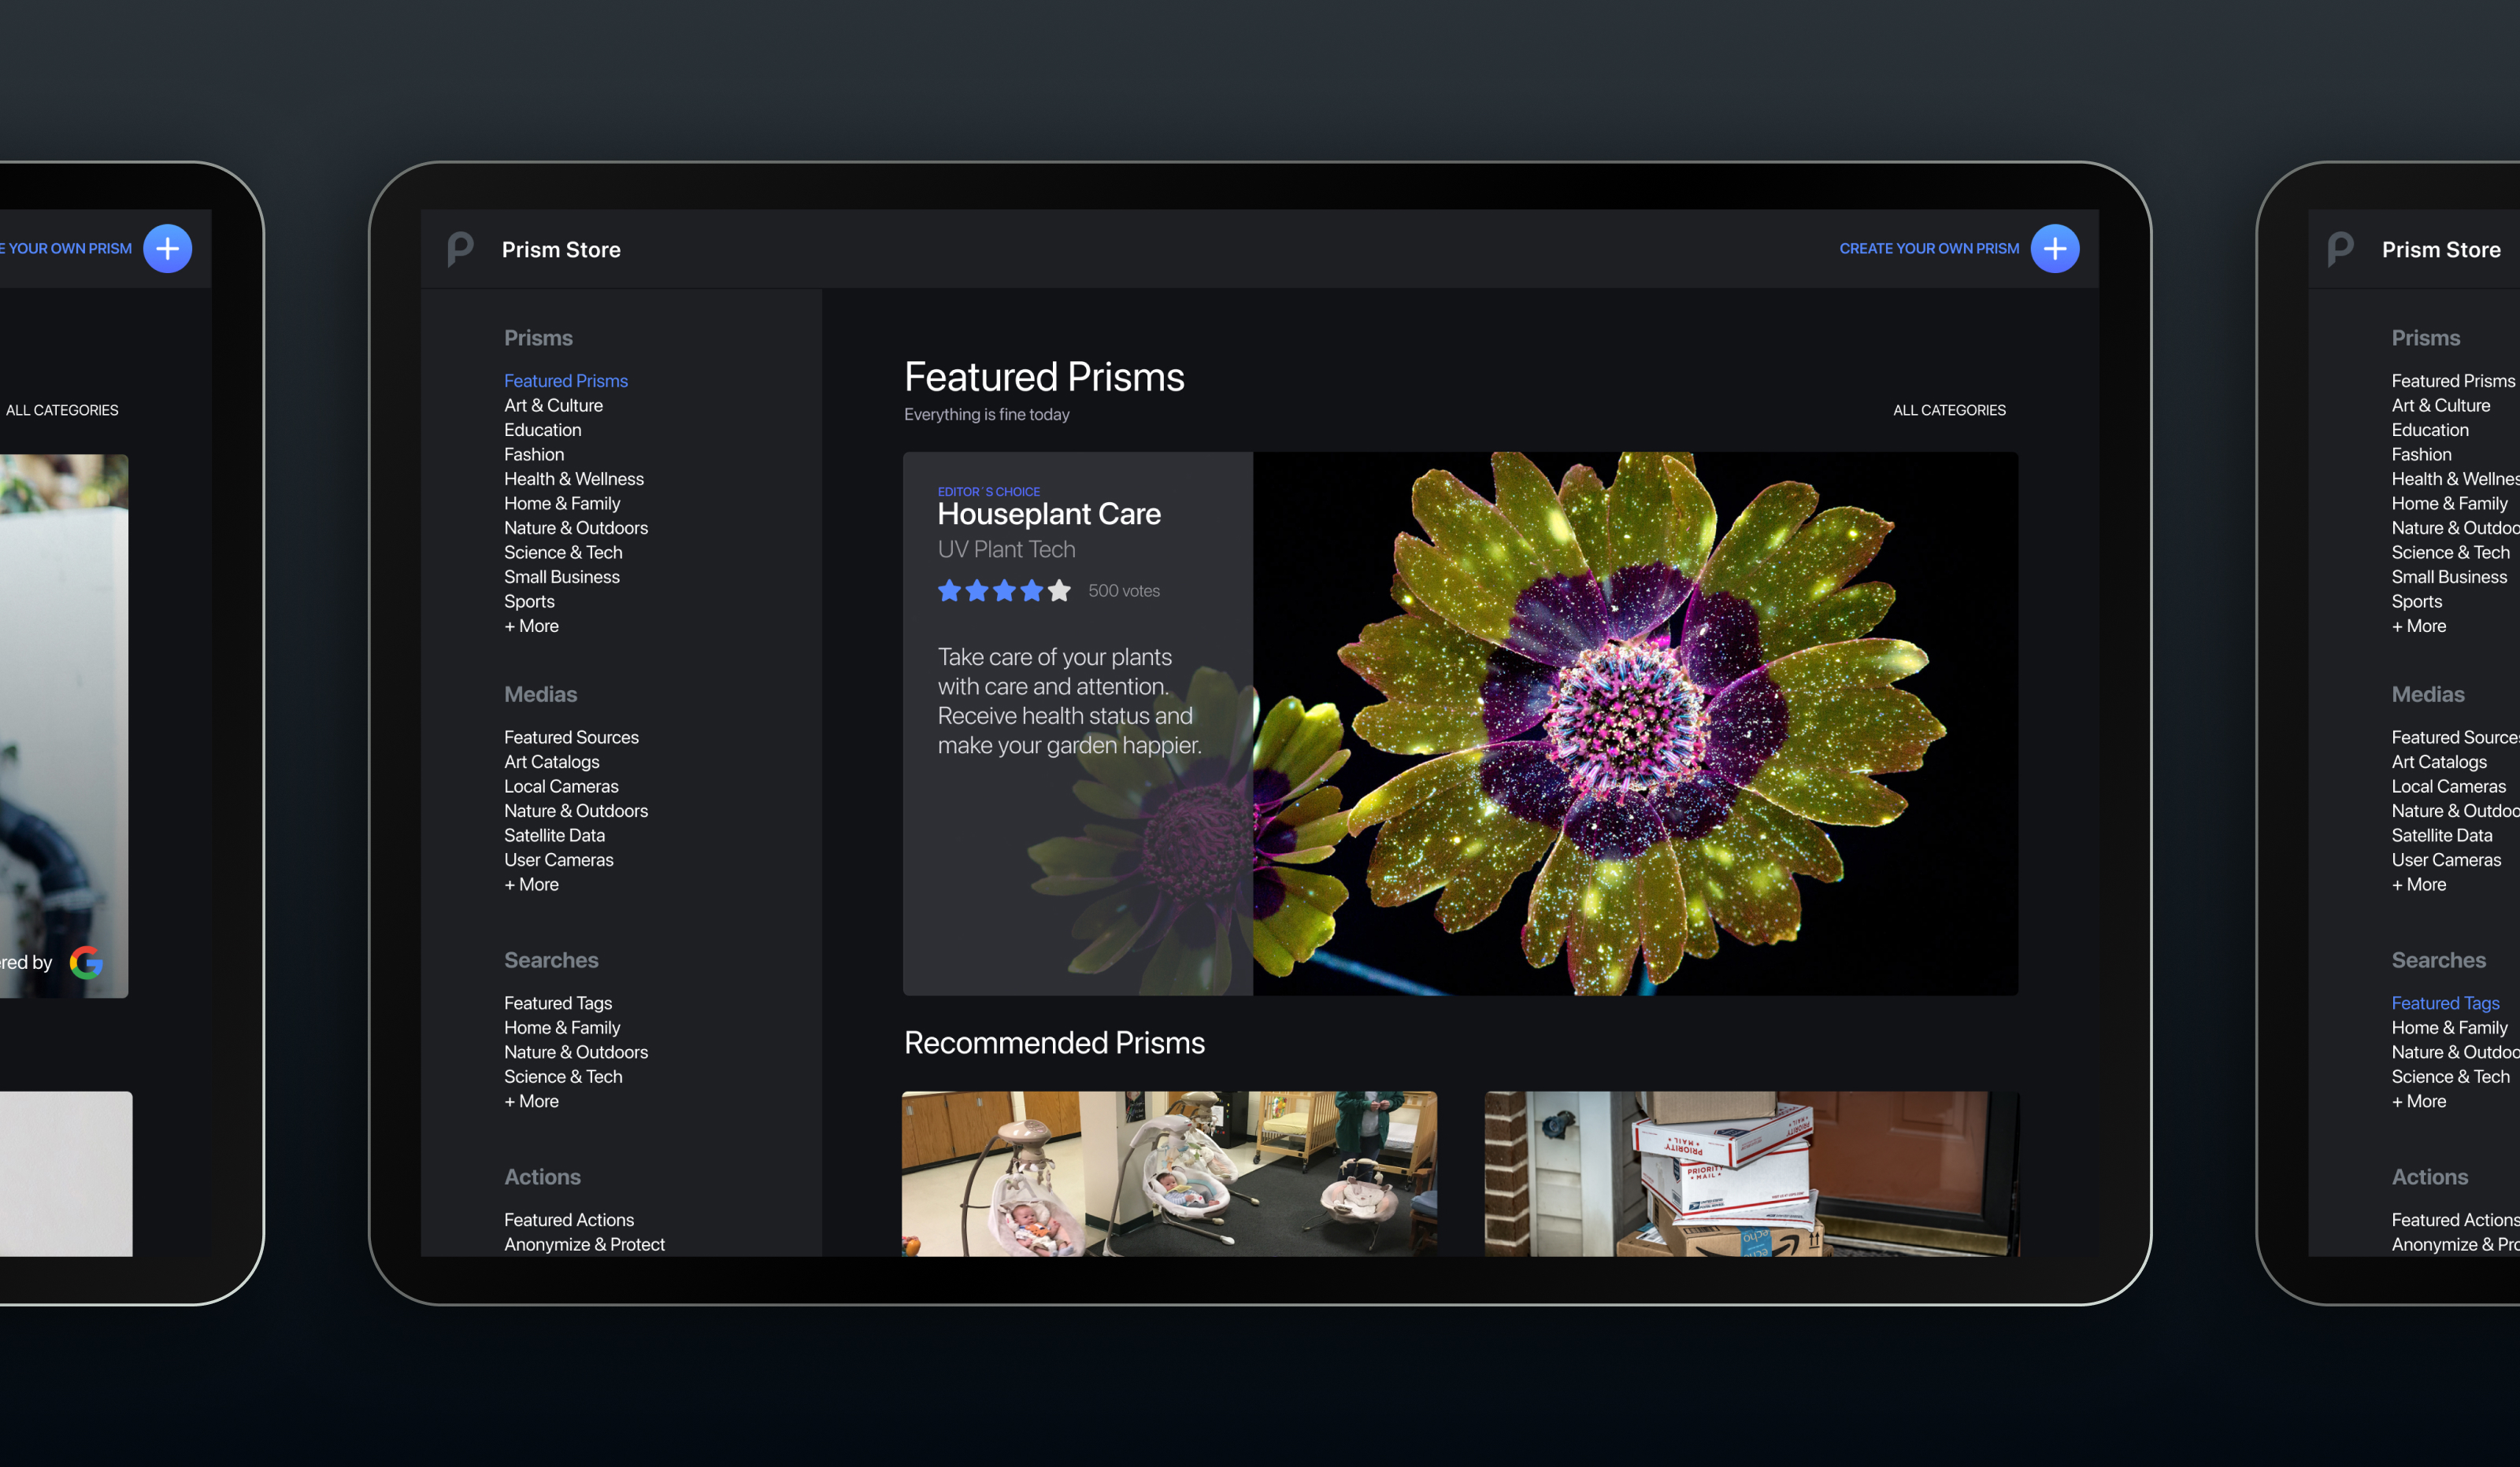Screen dimensions: 2520x1467
Task: Select Science & Tech under Searches, center sidebar
Action: 563,1077
